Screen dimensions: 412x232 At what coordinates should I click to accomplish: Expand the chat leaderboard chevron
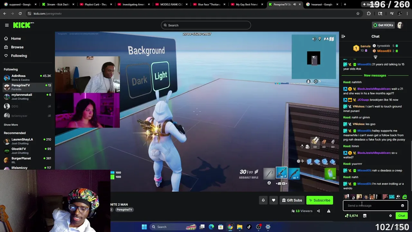tap(375, 57)
